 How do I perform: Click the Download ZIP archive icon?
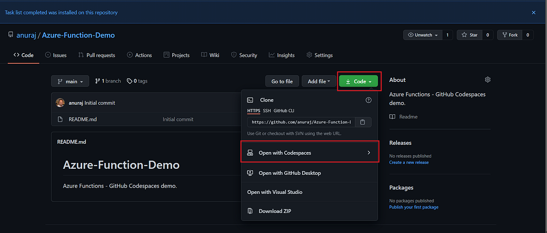(x=250, y=211)
